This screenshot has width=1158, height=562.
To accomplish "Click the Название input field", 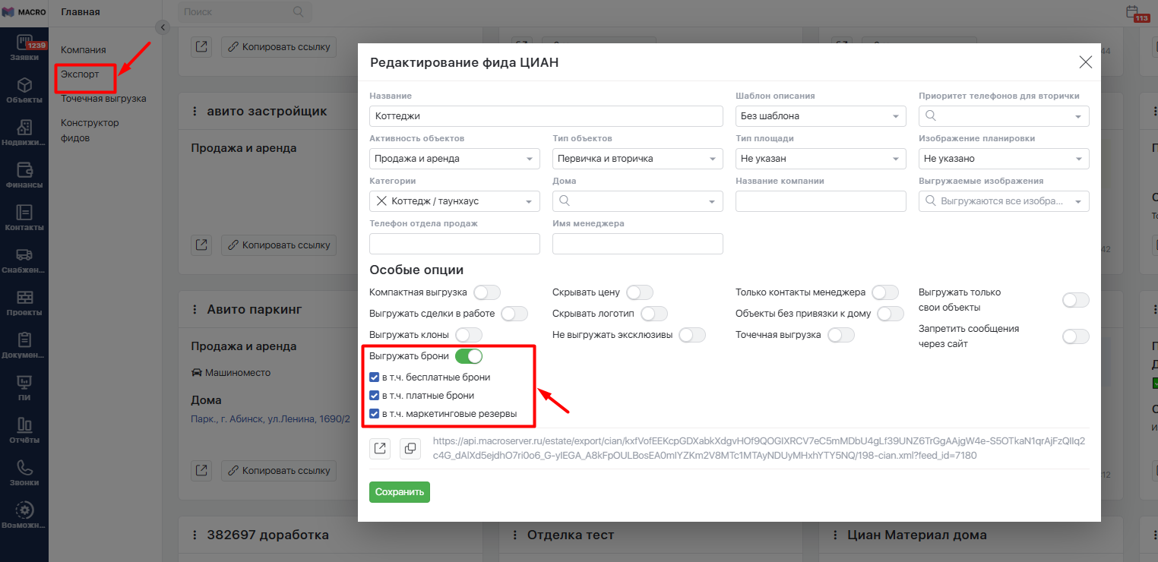I will [546, 116].
